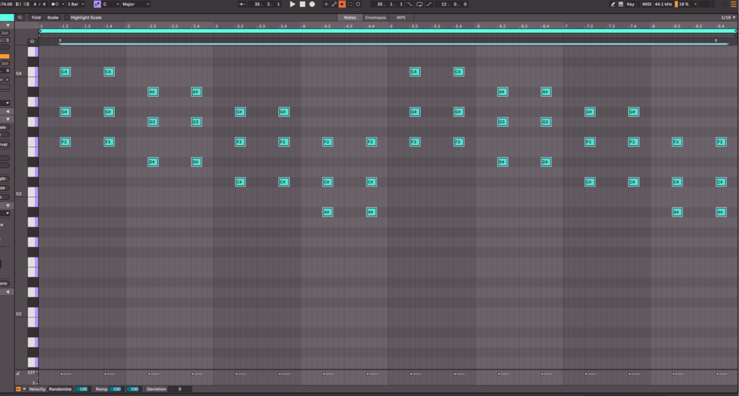This screenshot has height=396, width=739.
Task: Click the Velocity lane label
Action: coord(37,389)
